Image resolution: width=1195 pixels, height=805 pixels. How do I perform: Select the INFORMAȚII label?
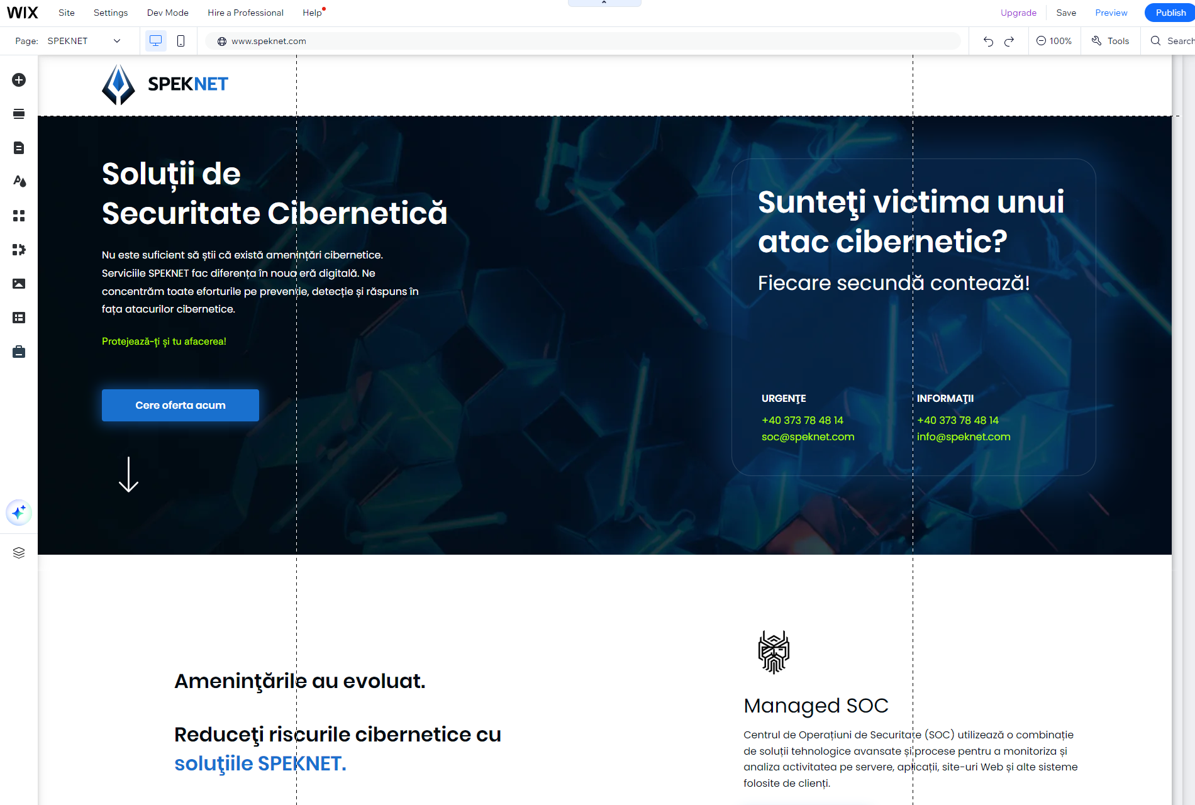coord(945,399)
